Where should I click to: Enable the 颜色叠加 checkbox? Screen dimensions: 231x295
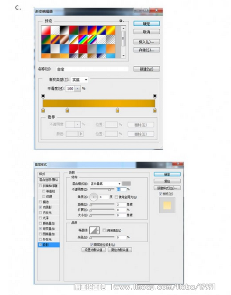[x=40, y=224]
